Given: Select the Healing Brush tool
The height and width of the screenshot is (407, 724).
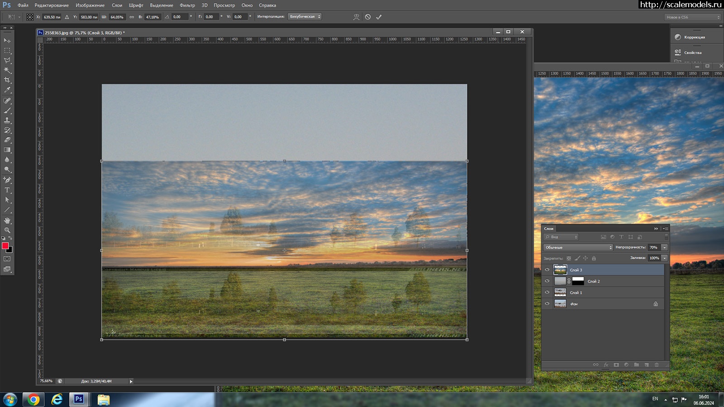Looking at the screenshot, I should [7, 101].
